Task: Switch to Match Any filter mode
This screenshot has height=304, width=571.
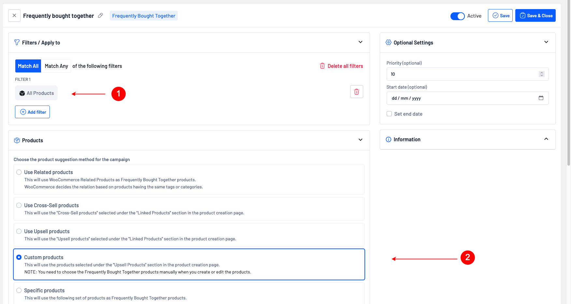Action: tap(56, 66)
